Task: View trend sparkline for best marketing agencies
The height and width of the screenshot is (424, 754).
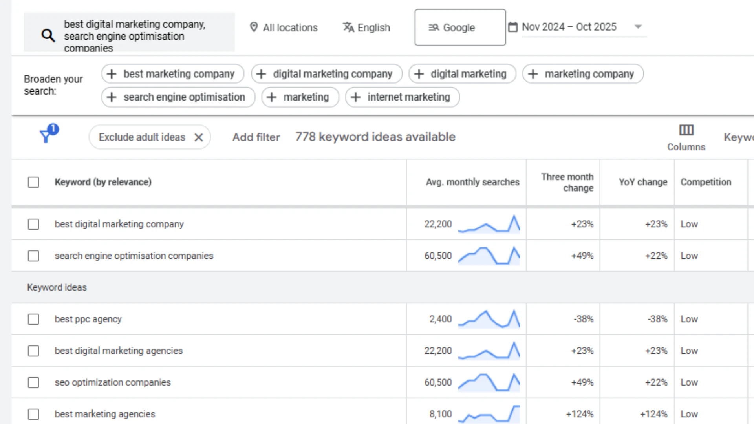Action: click(x=489, y=414)
